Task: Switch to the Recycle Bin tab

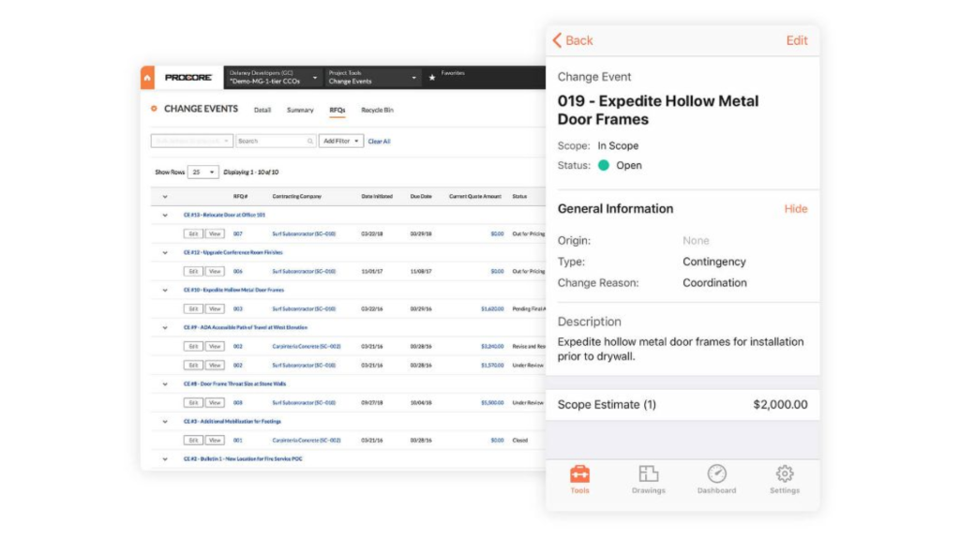Action: click(377, 111)
